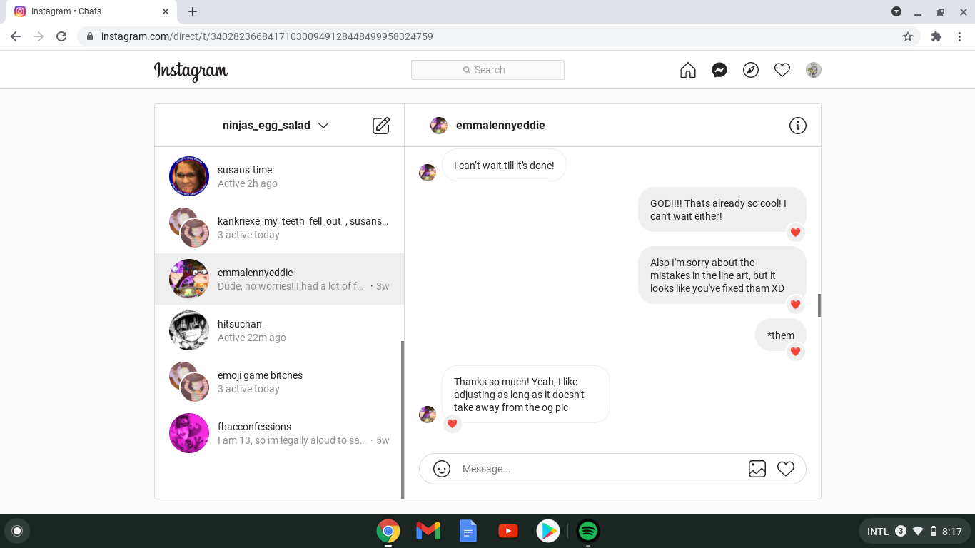Open the tab search dropdown arrow
This screenshot has height=548, width=975.
[x=896, y=11]
